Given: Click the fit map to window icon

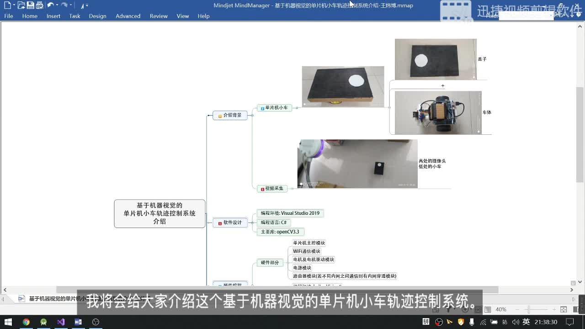Looking at the screenshot, I should point(564,309).
